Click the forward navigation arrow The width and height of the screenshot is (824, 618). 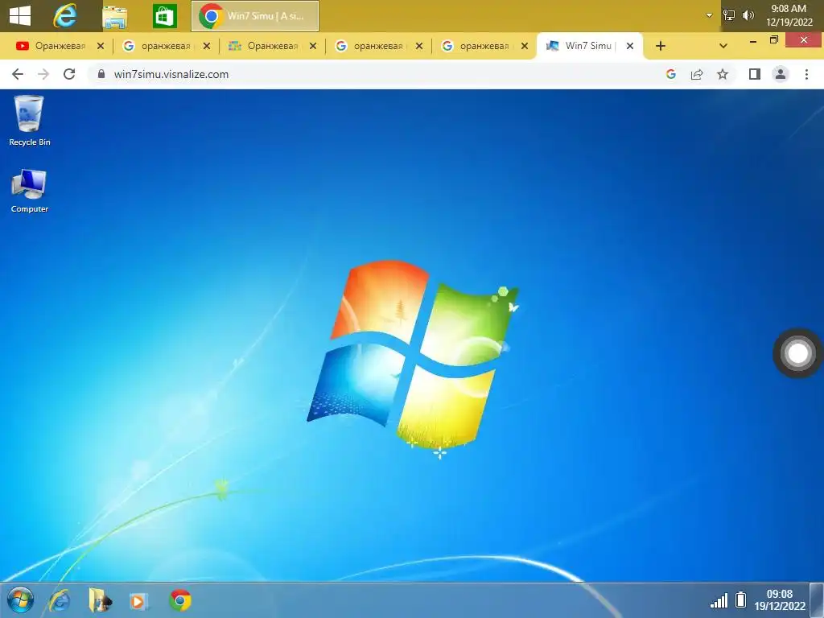43,74
